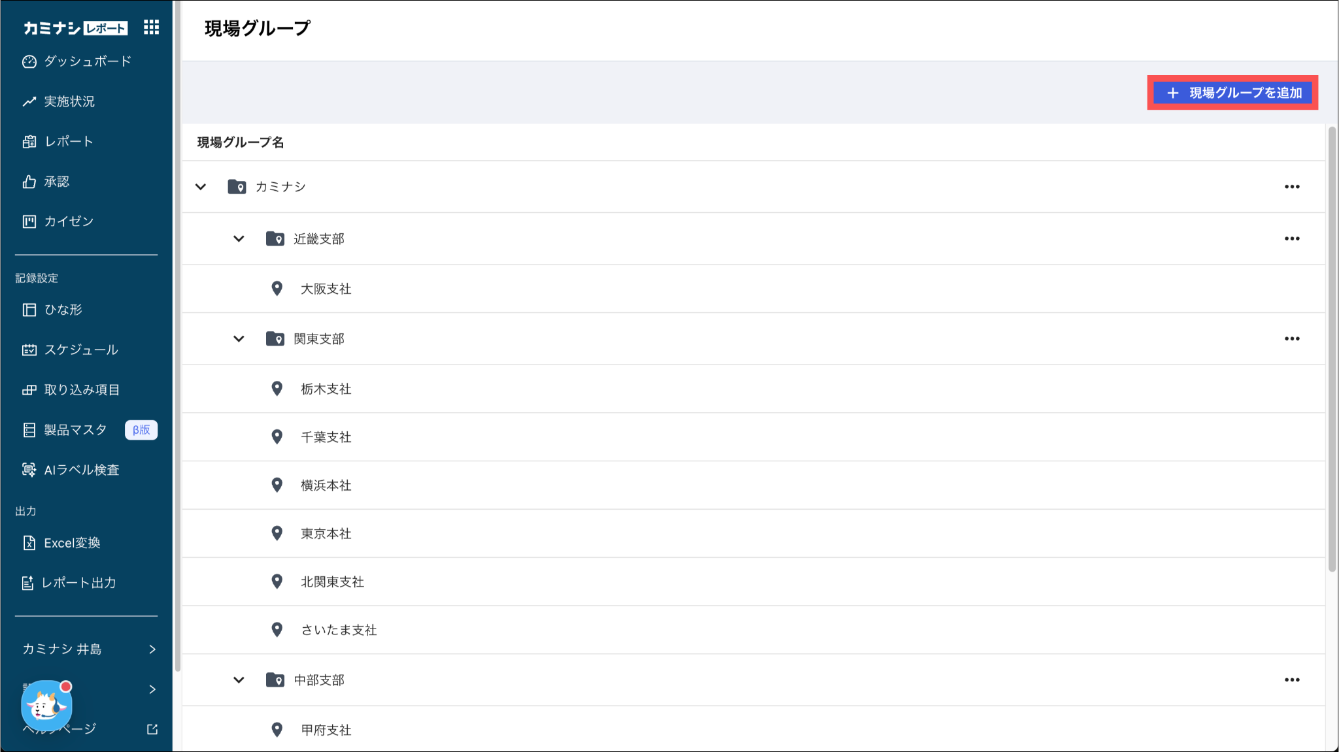Open more options for カミナシ group
Screen dimensions: 1339x752
(x=1291, y=187)
